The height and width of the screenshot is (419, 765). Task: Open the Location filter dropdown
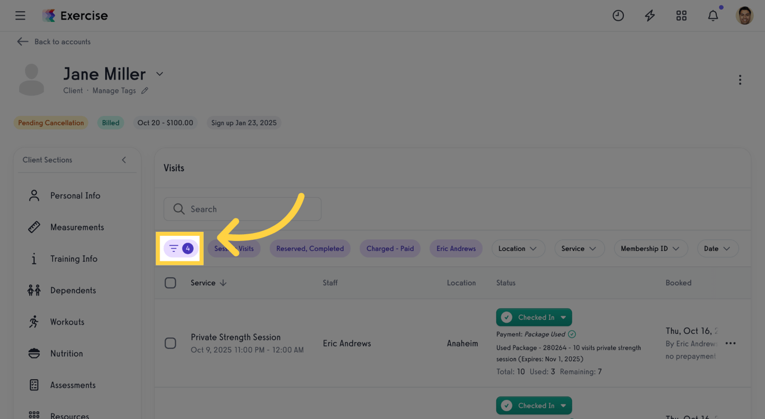click(x=518, y=249)
